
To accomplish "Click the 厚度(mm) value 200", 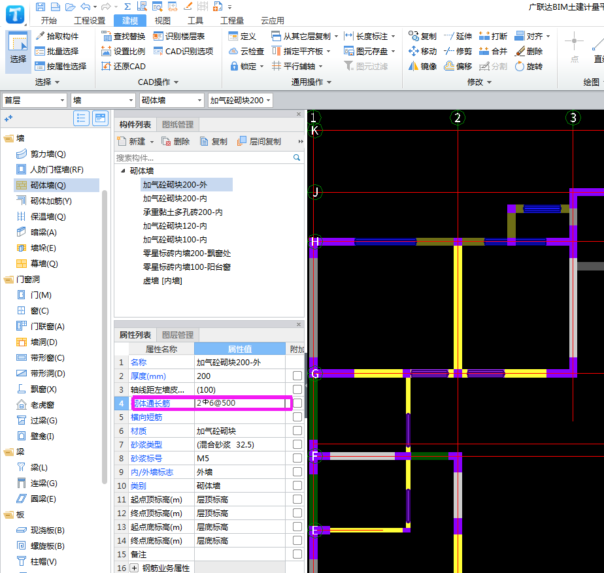I will [x=240, y=376].
